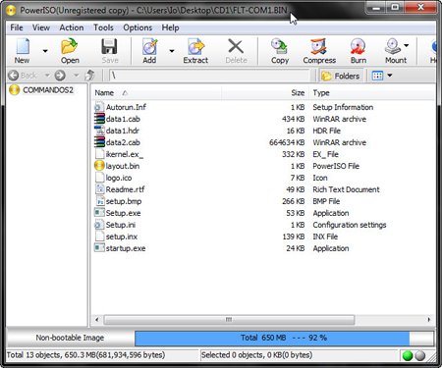Open the Options menu
Screen dimensions: 442x368
138,27
